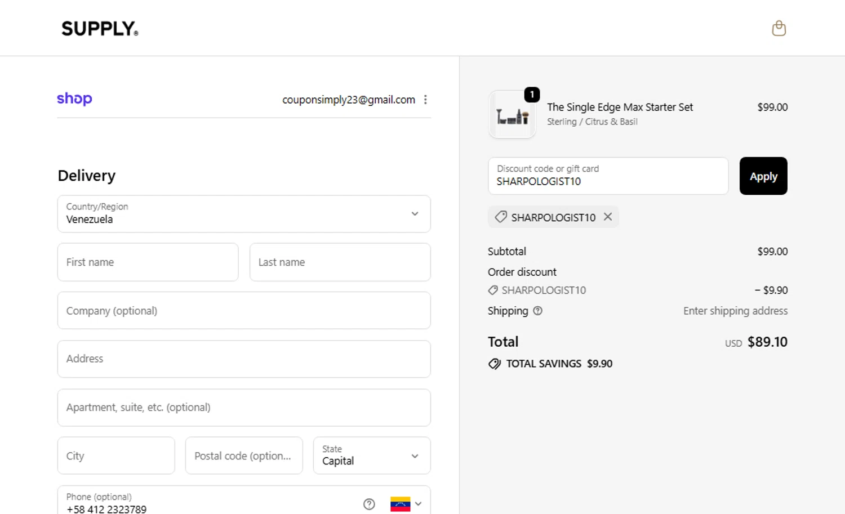
Task: Click the First name field
Action: tap(148, 262)
